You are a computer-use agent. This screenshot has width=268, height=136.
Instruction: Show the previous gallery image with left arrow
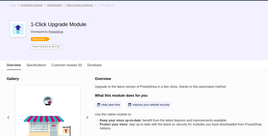point(8,117)
